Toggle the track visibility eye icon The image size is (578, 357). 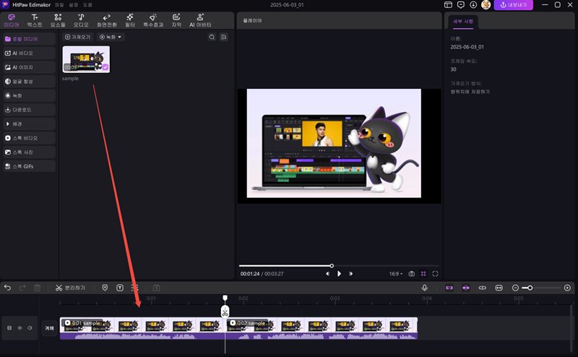(x=20, y=327)
